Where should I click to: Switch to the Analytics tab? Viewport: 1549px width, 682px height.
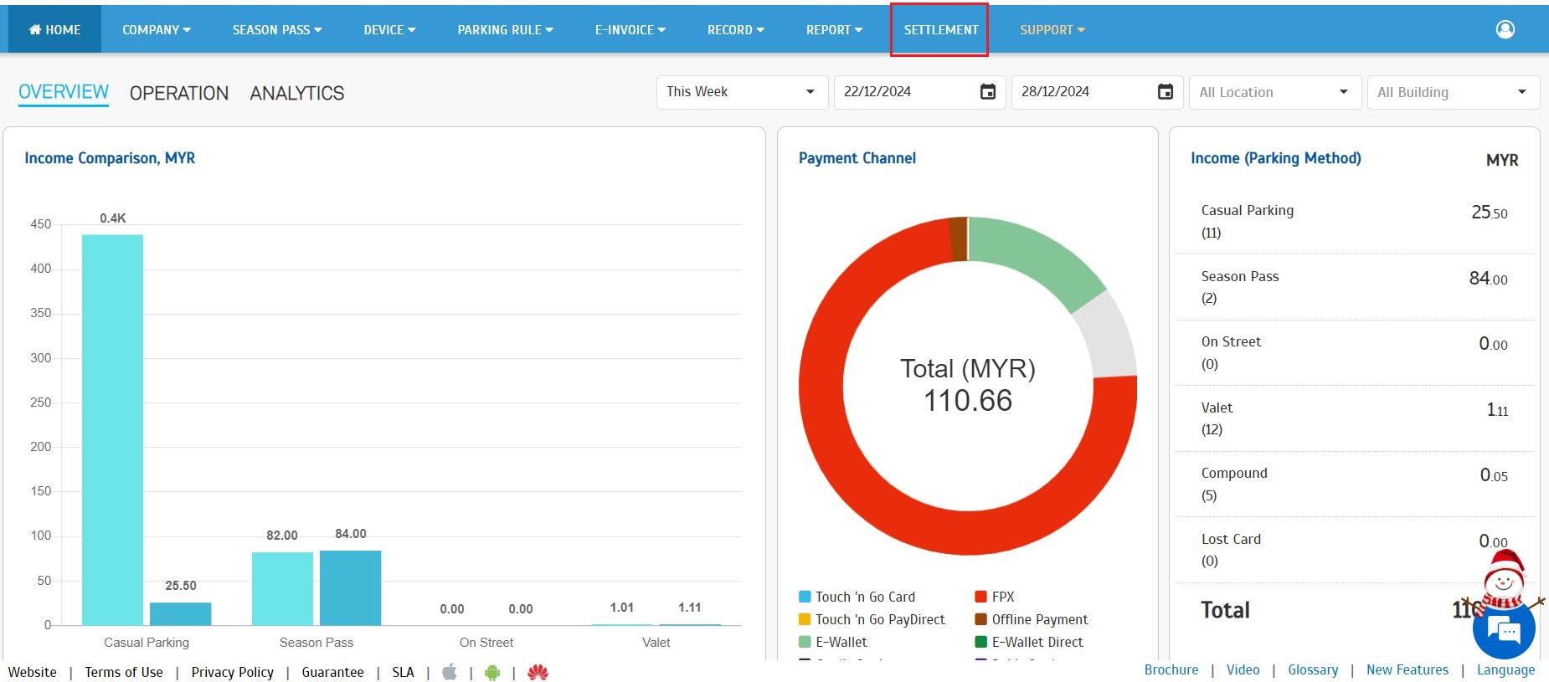[x=296, y=93]
